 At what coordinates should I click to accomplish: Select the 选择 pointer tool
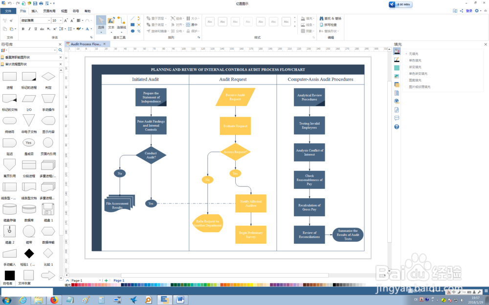[x=101, y=24]
